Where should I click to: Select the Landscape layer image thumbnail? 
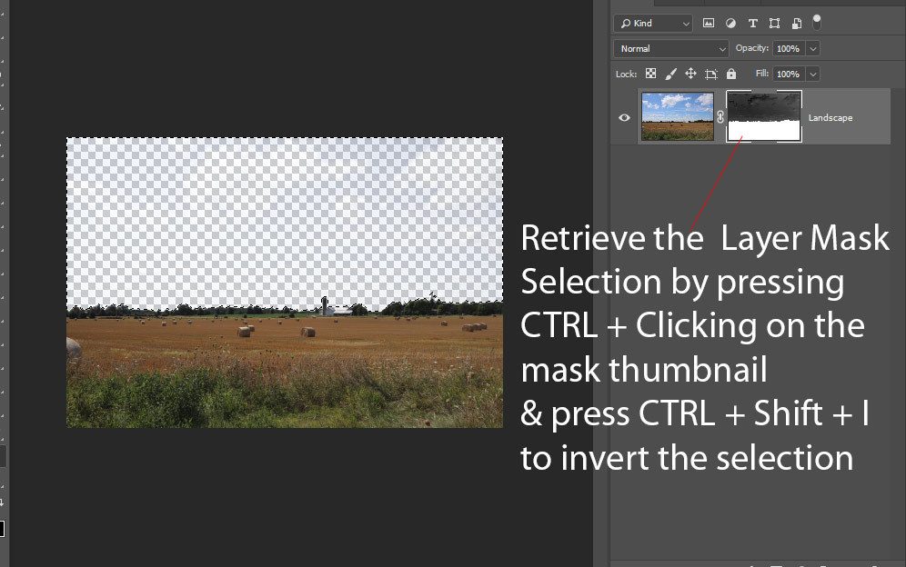678,116
